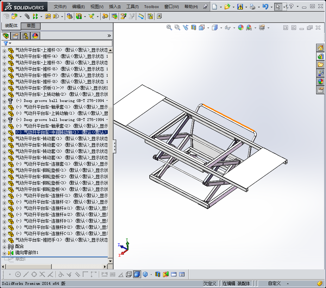This screenshot has width=326, height=288.
Task: Expand manager panel tabs with chevron
Action: (x=109, y=36)
